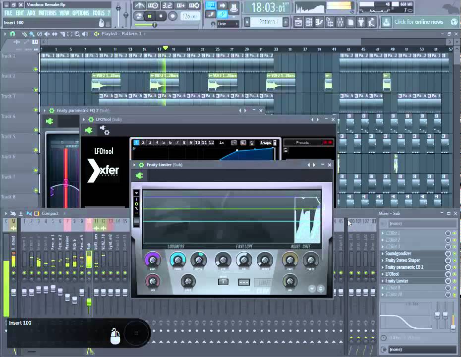Pause playback with the transport pause button
This screenshot has width=461, height=357.
(x=150, y=16)
